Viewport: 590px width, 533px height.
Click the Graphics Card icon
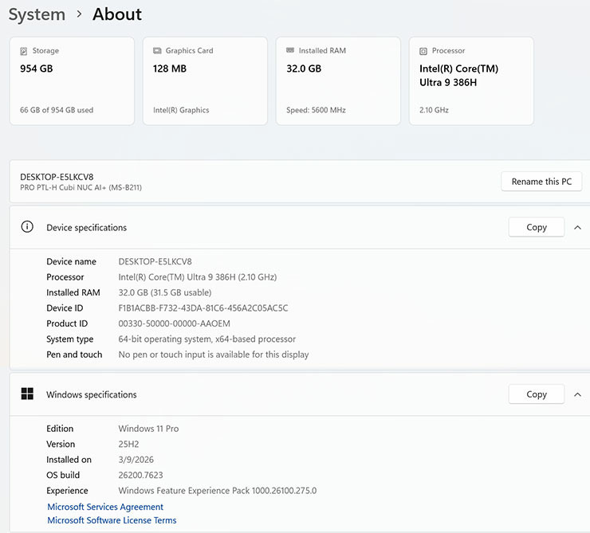tap(157, 51)
